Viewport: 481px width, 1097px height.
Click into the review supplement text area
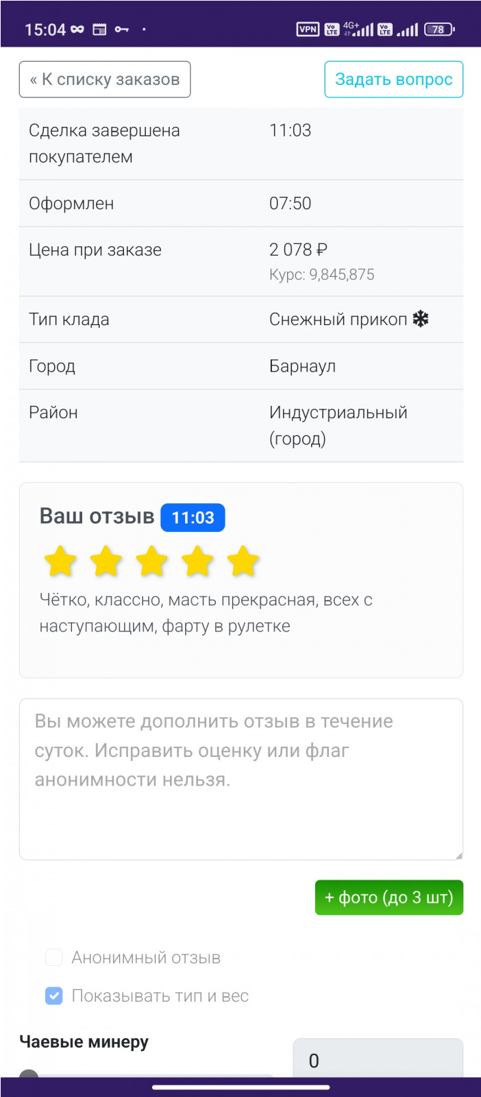coord(241,779)
